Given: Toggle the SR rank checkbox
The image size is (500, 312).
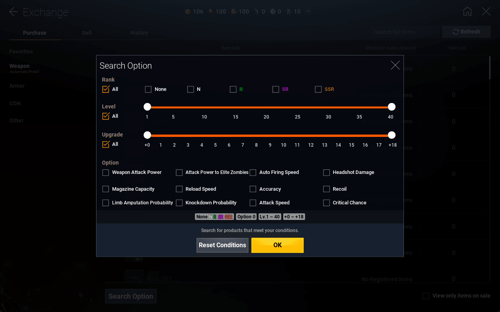Looking at the screenshot, I should click(x=276, y=89).
